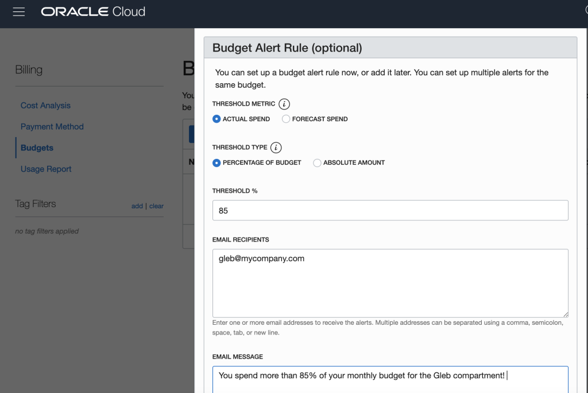588x393 pixels.
Task: Click the Threshold % input field
Action: click(390, 211)
